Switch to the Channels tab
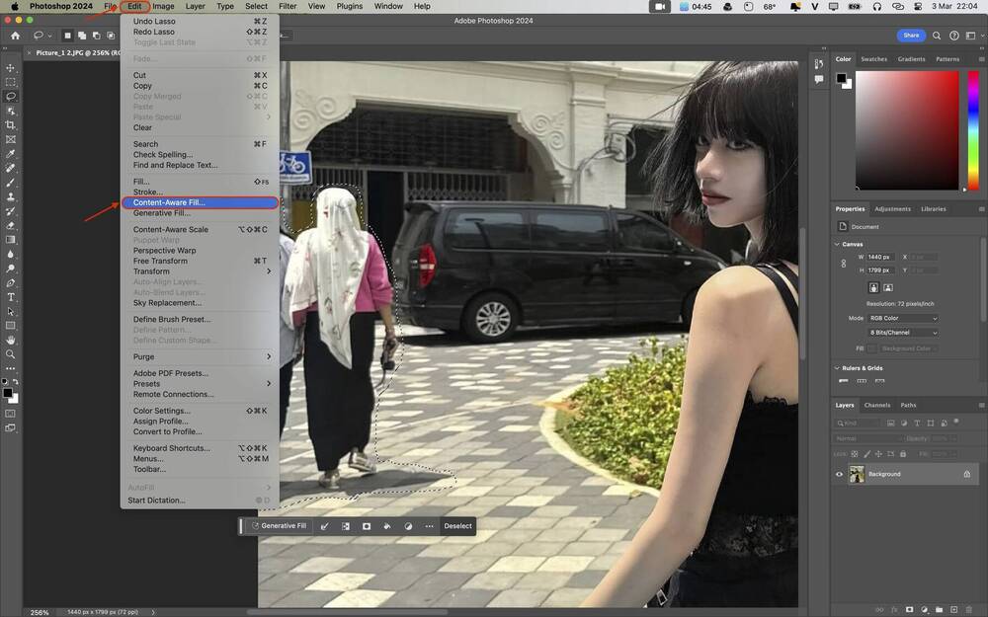Image resolution: width=988 pixels, height=617 pixels. [x=877, y=406]
